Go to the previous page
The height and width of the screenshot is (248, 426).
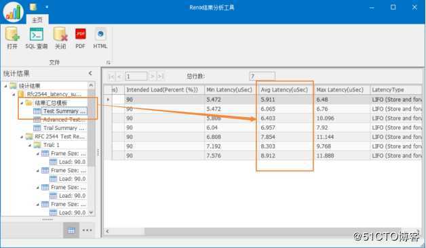(x=119, y=77)
